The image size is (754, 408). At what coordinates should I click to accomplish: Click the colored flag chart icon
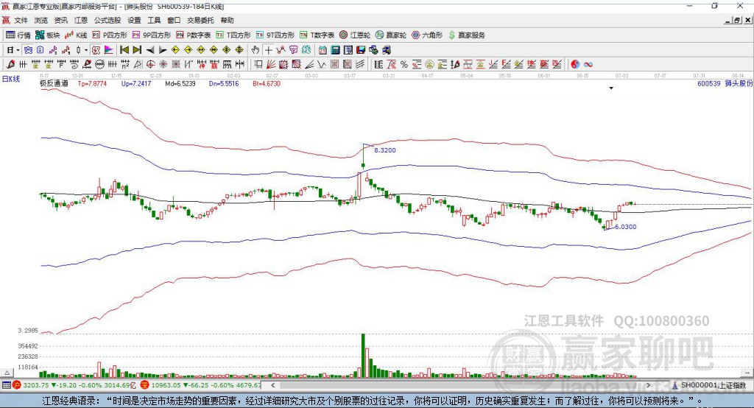(x=109, y=50)
